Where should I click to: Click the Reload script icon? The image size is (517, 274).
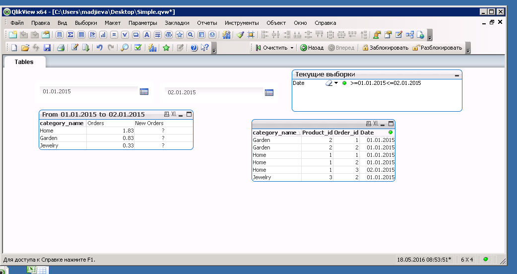click(x=86, y=48)
